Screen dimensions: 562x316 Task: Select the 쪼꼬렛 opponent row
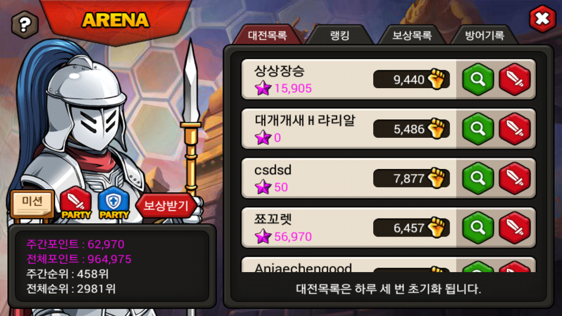pos(389,227)
